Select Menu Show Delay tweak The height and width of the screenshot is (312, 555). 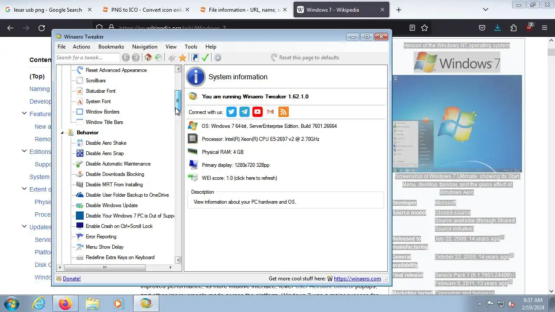click(x=104, y=247)
